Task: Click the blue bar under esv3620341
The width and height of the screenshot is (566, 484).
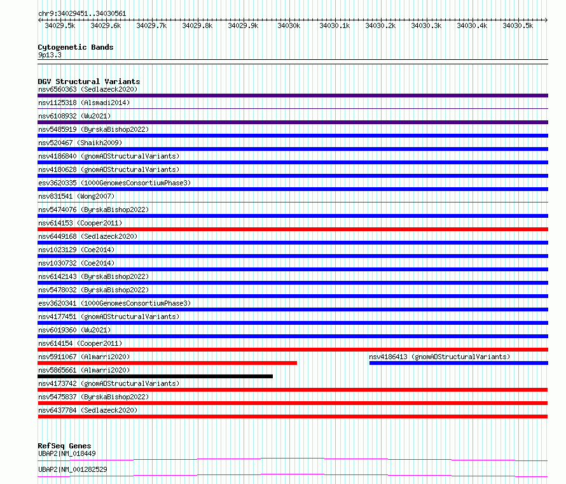Action: pos(293,310)
